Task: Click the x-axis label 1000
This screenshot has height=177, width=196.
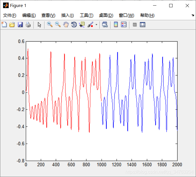Action: 102,165
